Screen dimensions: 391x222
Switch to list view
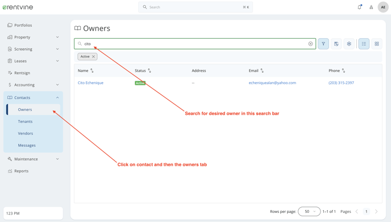pos(364,44)
